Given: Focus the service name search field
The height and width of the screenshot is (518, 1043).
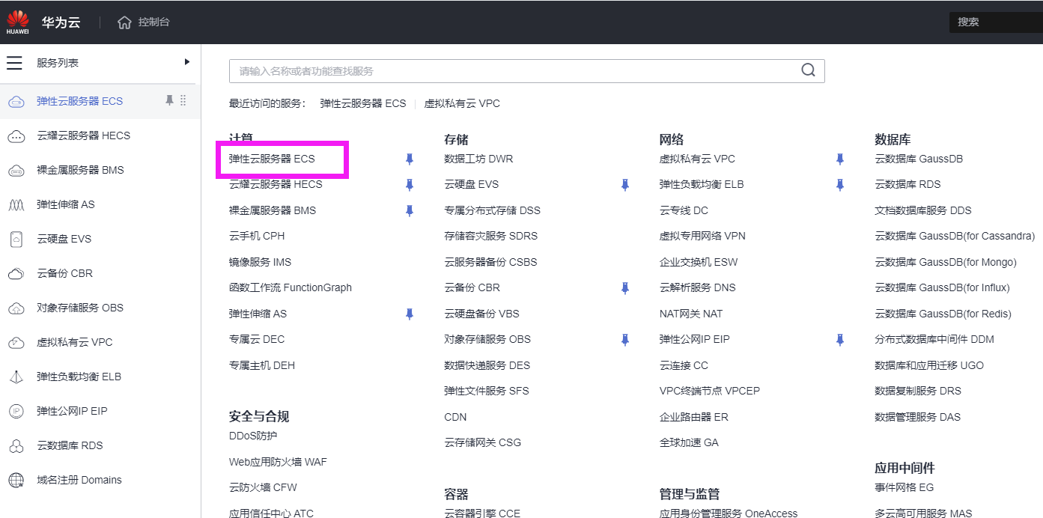Looking at the screenshot, I should pos(526,71).
